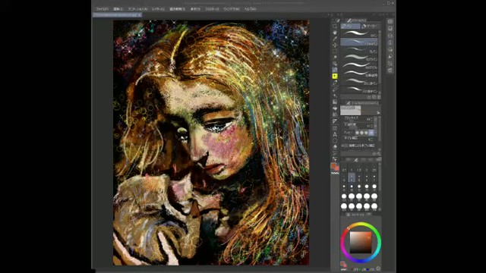The height and width of the screenshot is (273, 486).
Task: Select the Text tool letter A icon
Action: pos(335,134)
